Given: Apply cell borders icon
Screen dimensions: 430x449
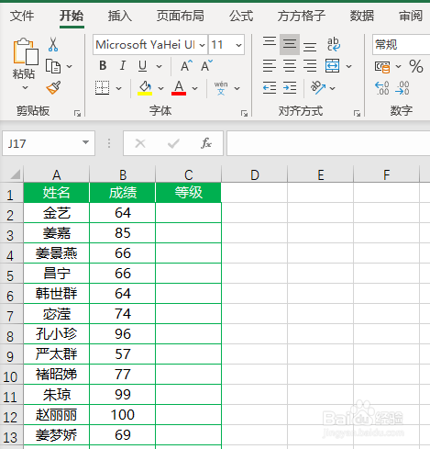Looking at the screenshot, I should [x=102, y=88].
